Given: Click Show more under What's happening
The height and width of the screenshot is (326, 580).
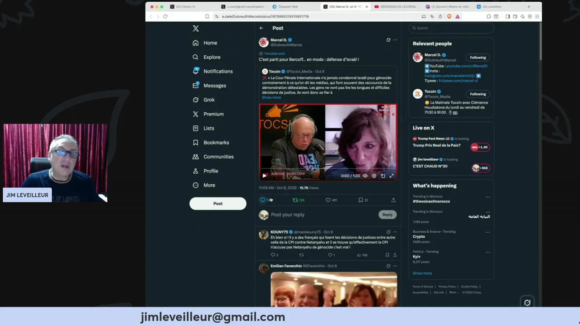Looking at the screenshot, I should click(x=422, y=273).
